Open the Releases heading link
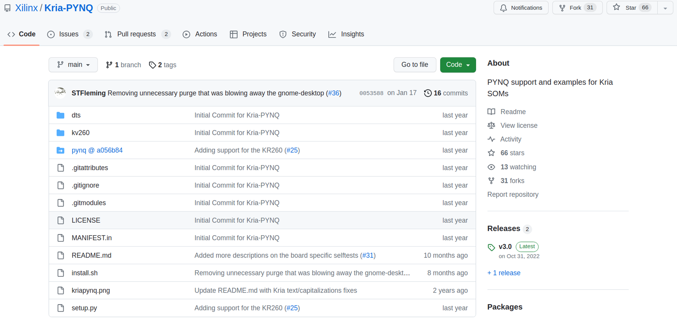Viewport: 677px width, 319px height. click(504, 229)
